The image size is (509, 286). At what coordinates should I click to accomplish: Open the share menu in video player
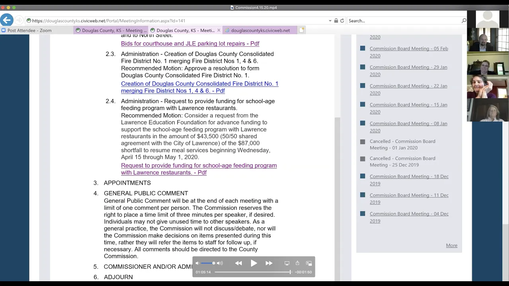tap(297, 263)
